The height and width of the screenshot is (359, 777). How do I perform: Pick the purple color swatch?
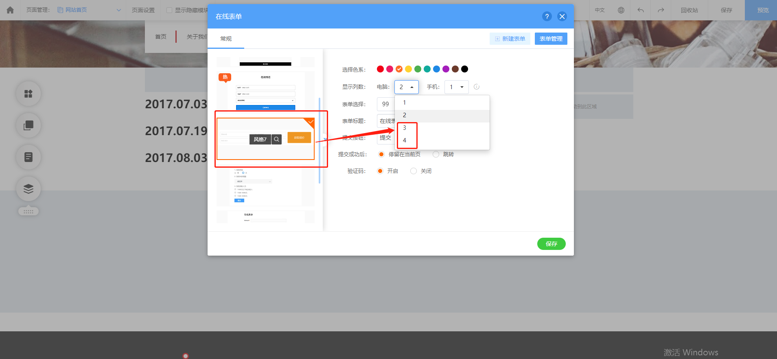tap(446, 69)
